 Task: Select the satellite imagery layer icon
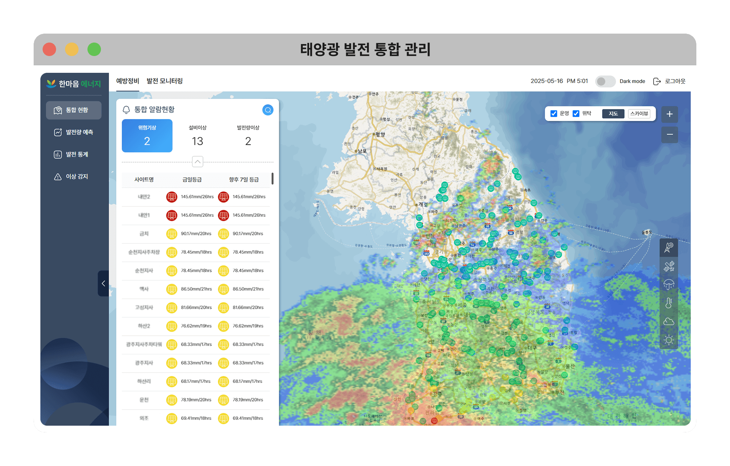click(669, 266)
